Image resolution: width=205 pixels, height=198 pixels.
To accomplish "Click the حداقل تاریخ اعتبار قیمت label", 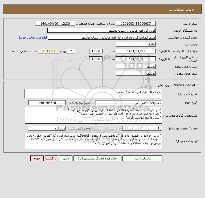I will (x=186, y=59).
